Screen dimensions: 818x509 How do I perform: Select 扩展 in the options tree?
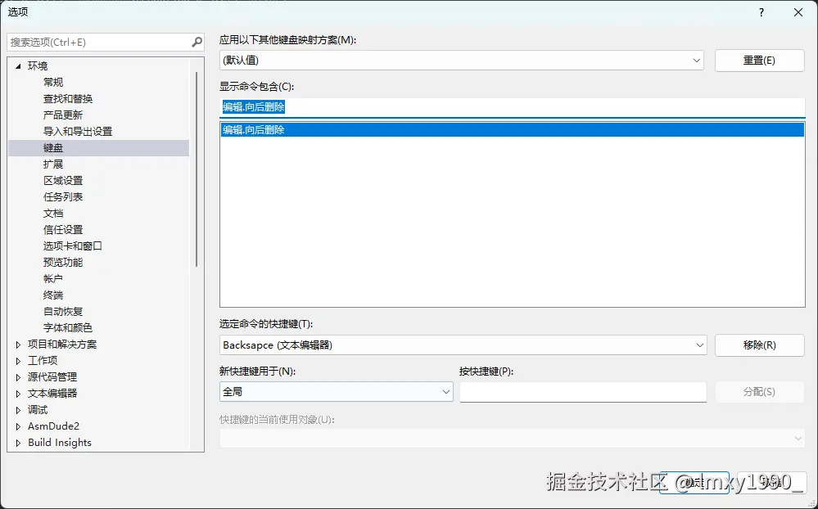(x=53, y=164)
